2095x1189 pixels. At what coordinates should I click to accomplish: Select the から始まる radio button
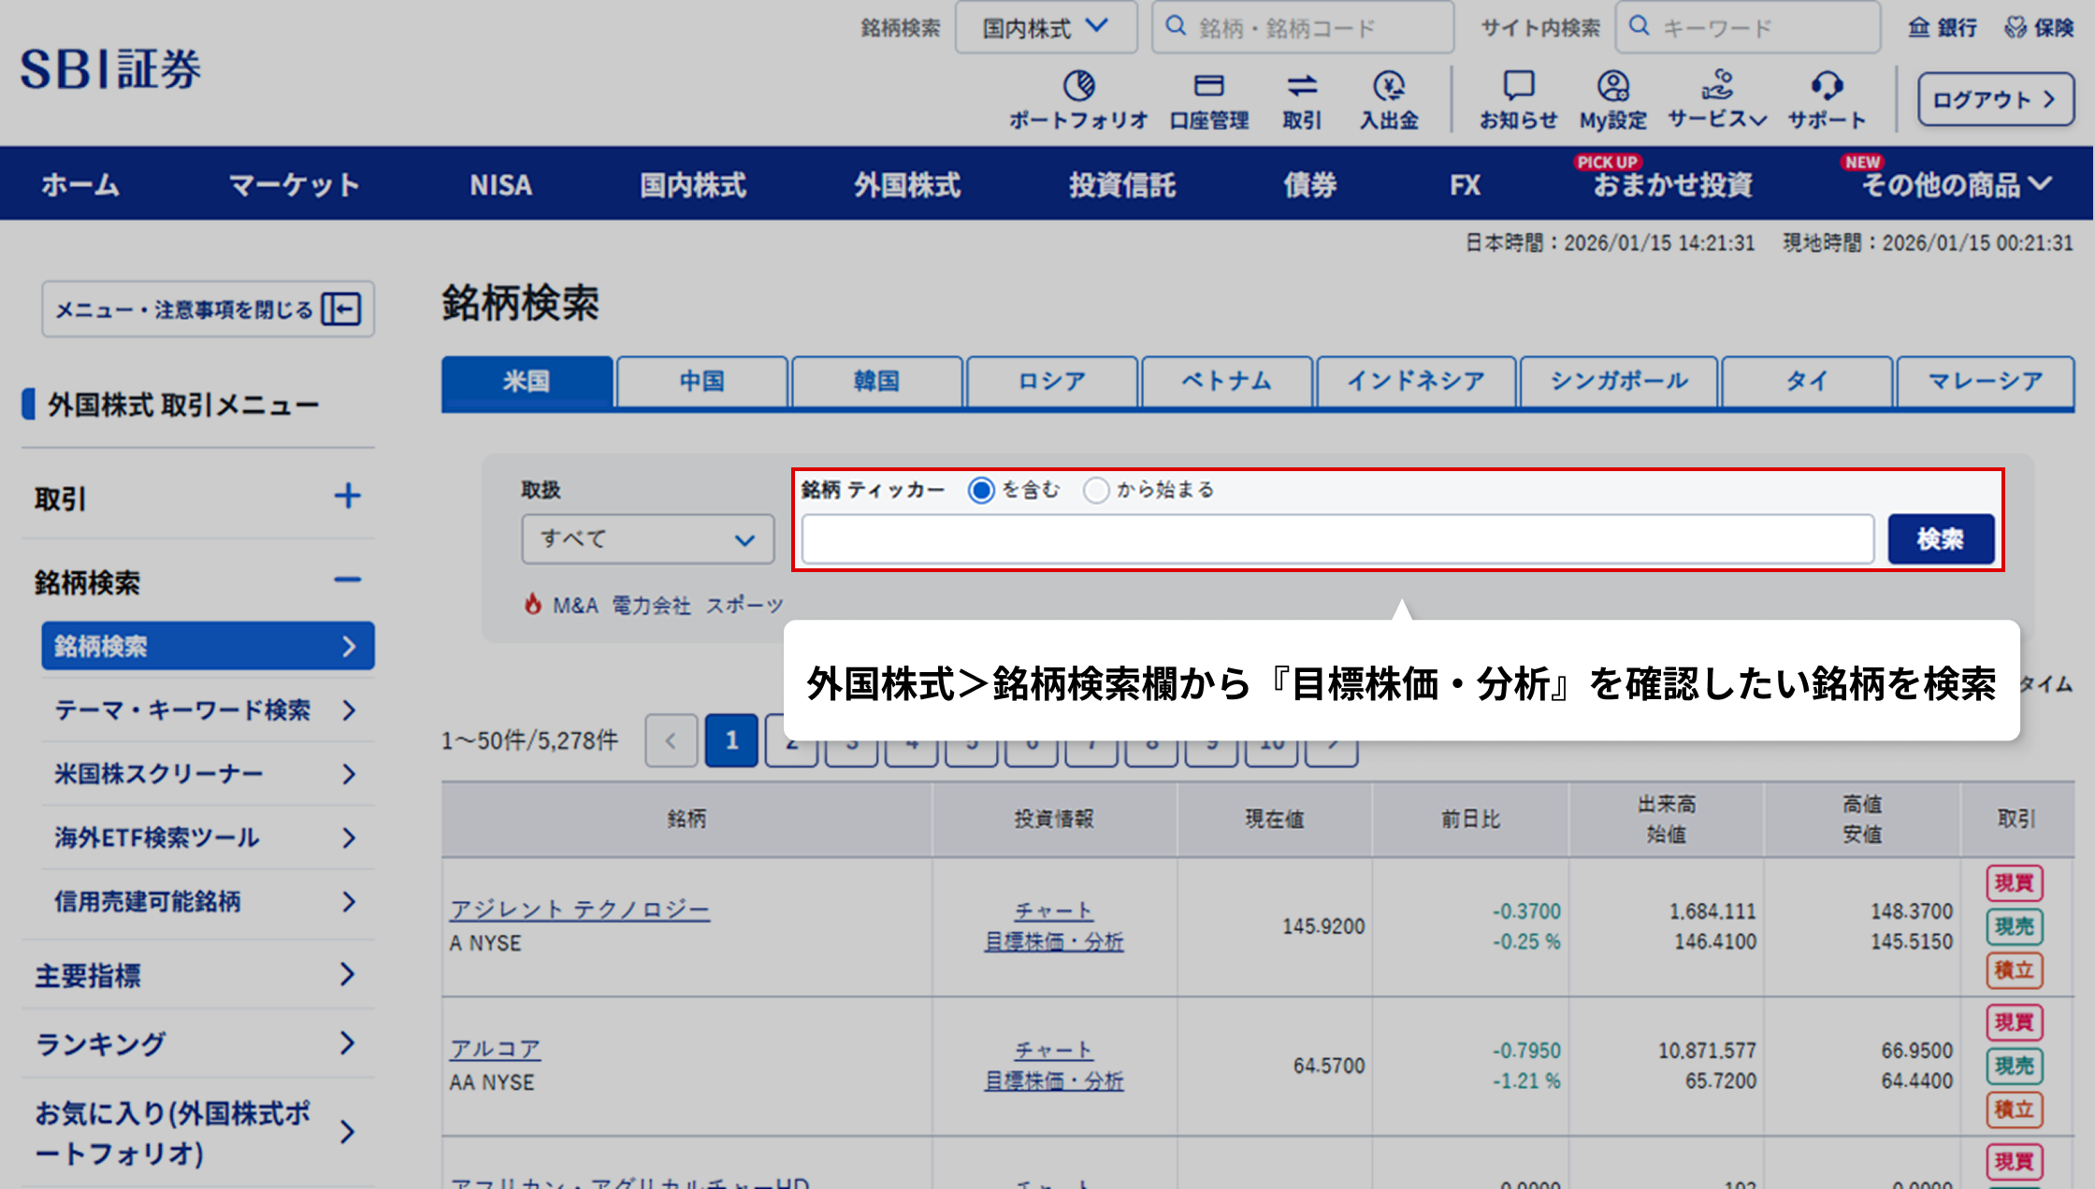click(1096, 490)
